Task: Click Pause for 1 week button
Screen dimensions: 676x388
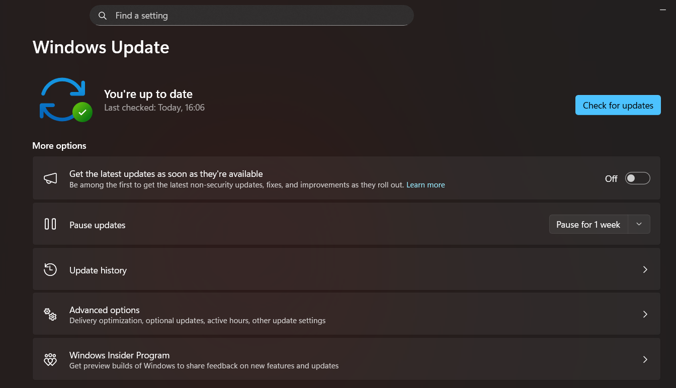Action: 588,224
